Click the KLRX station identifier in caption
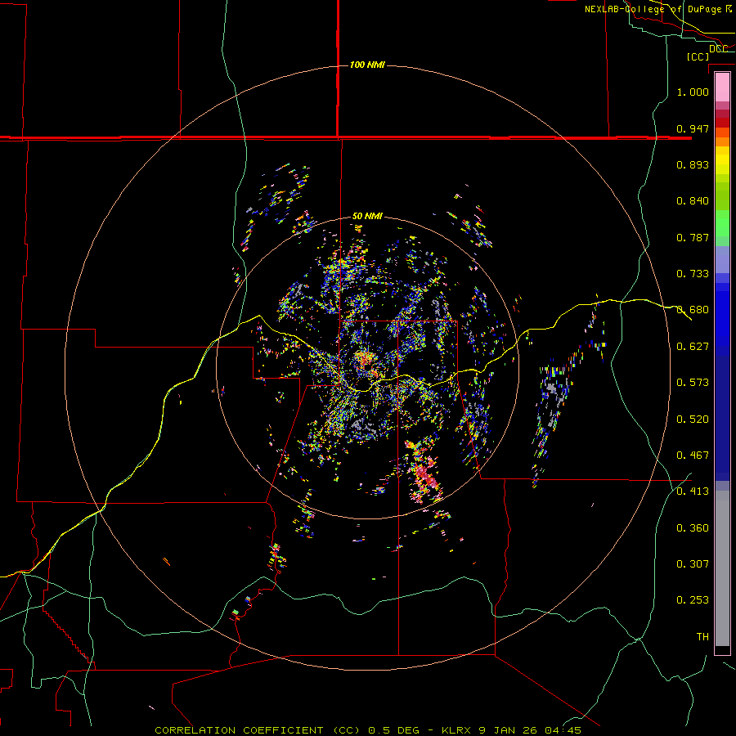Viewport: 736px width, 736px height. click(456, 730)
